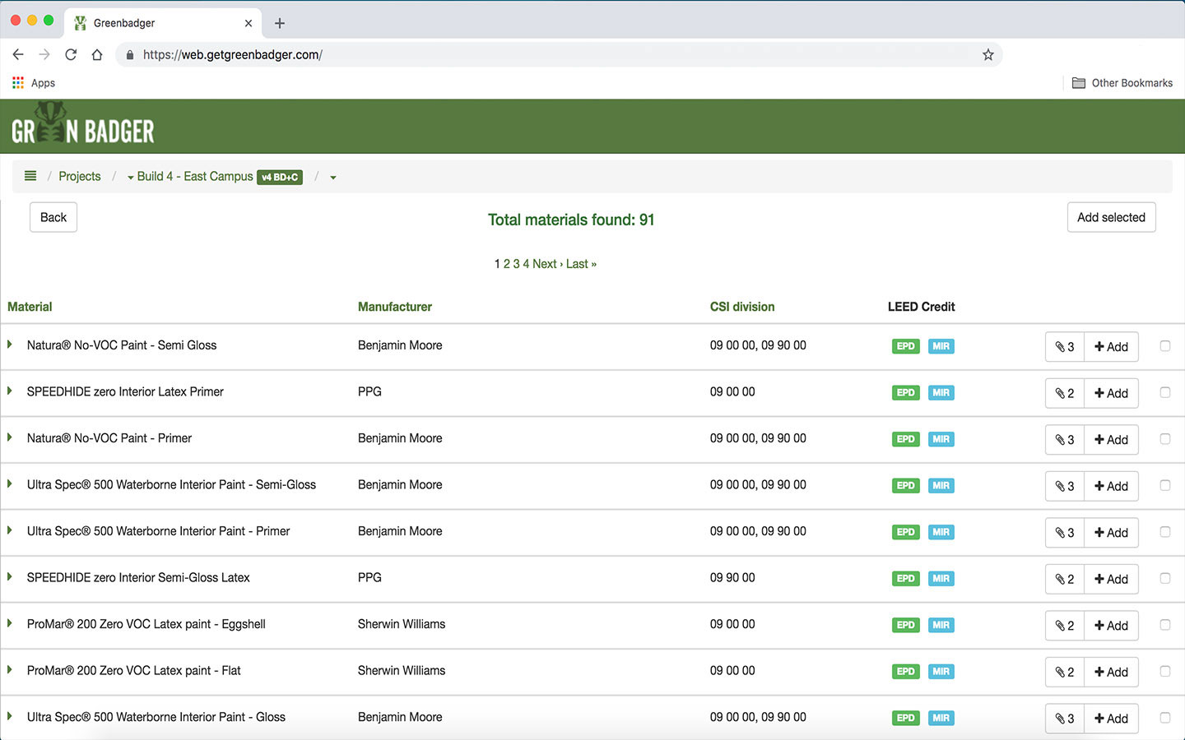Click MIR badge for ProMar 200 Flat
Image resolution: width=1185 pixels, height=740 pixels.
click(x=941, y=672)
